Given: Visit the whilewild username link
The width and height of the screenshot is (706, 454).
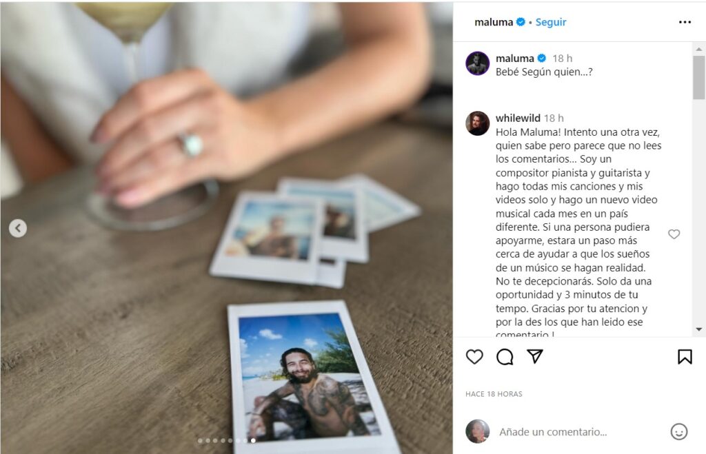Looking at the screenshot, I should 518,118.
